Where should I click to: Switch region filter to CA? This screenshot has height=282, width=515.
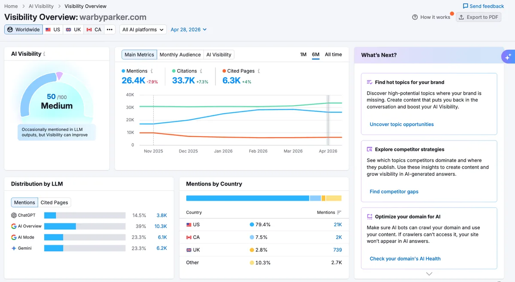(x=94, y=30)
